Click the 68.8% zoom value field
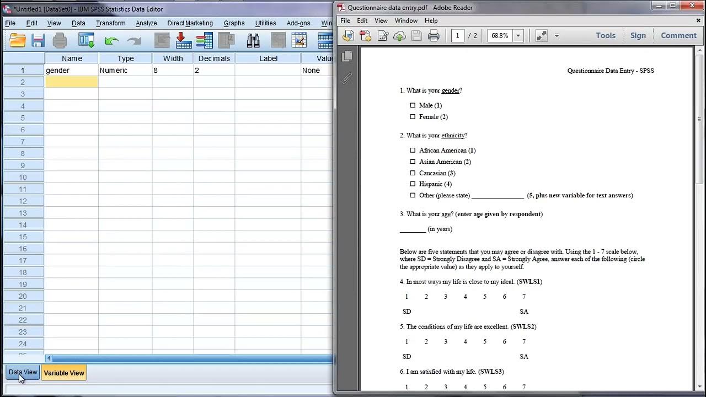Viewport: 706px width, 397px height. tap(500, 36)
